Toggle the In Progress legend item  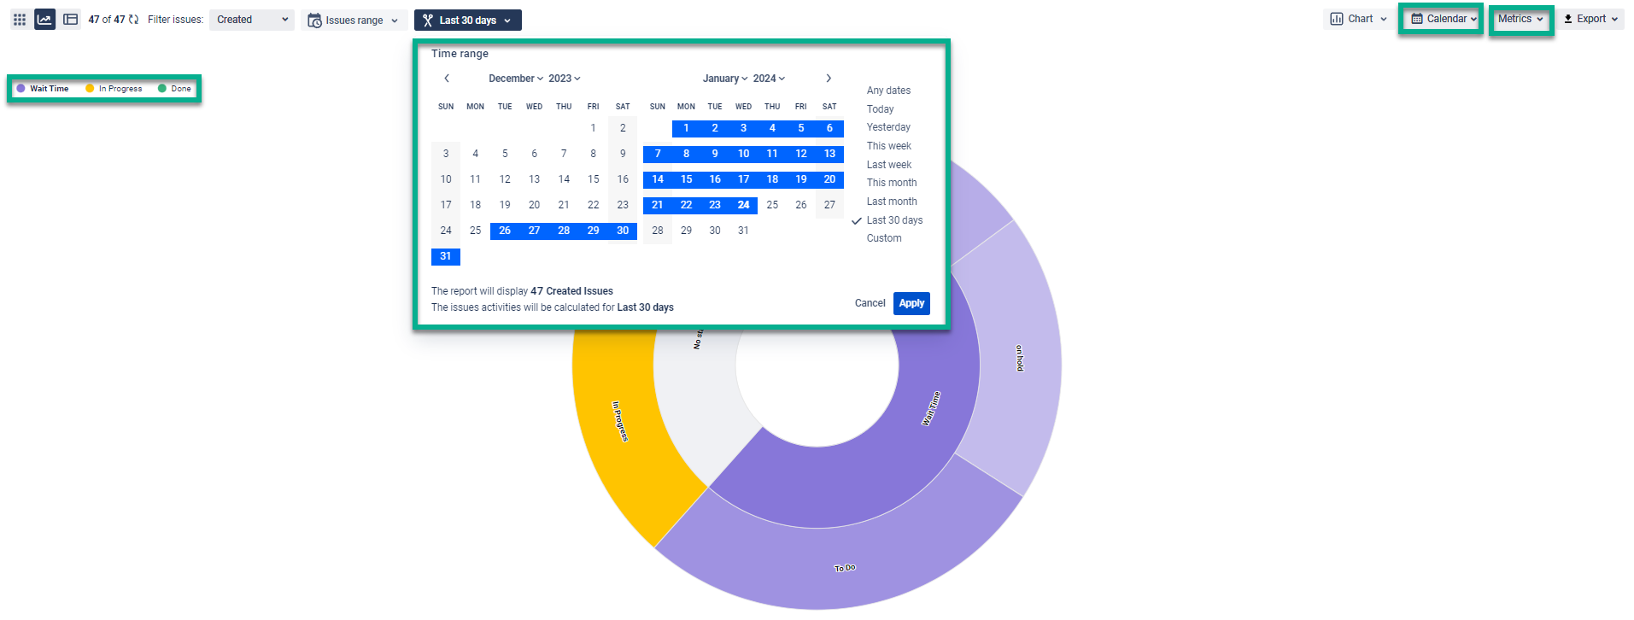point(114,89)
